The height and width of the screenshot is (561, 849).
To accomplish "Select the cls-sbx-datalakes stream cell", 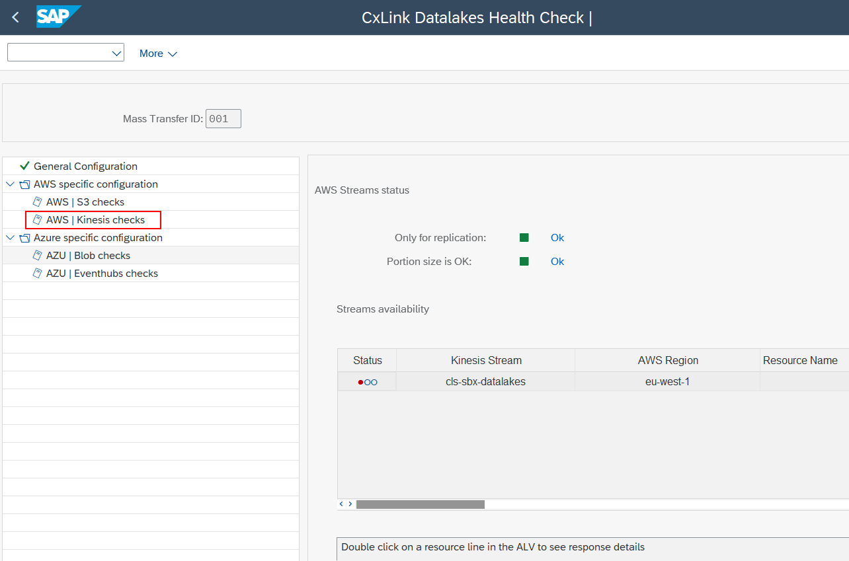I will (x=486, y=381).
